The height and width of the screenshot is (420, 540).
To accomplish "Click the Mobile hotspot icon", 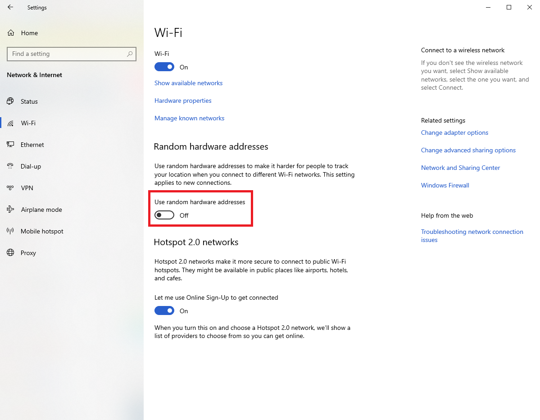I will [11, 231].
